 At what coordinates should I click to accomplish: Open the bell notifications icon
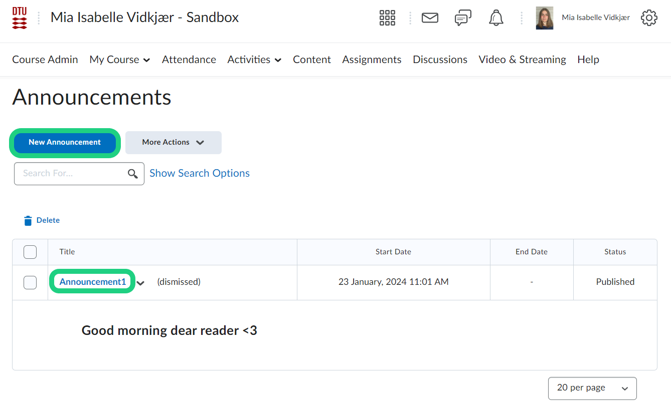point(496,18)
